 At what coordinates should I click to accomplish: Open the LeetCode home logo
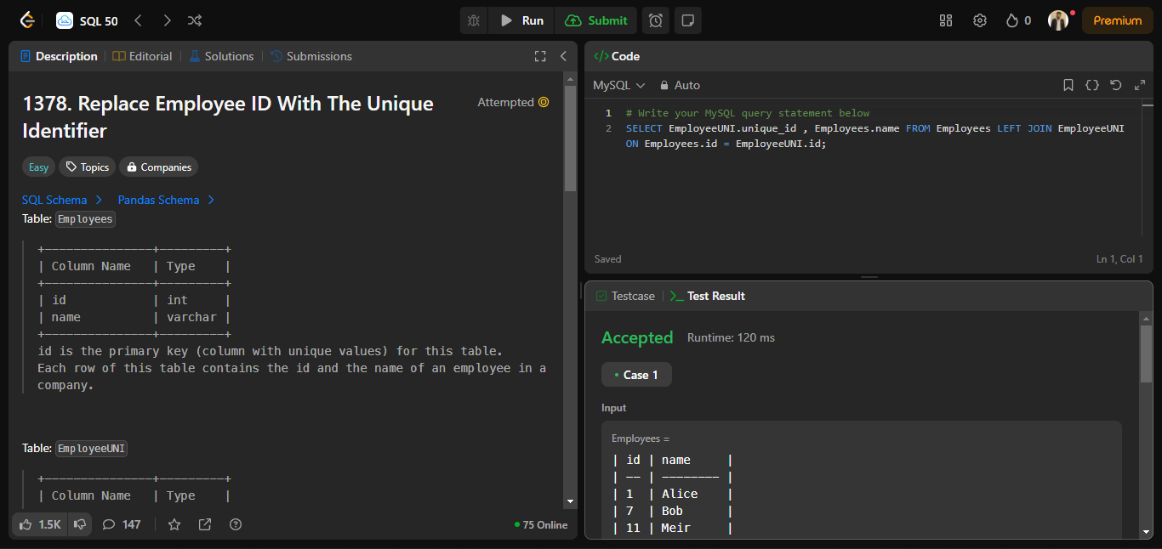27,20
